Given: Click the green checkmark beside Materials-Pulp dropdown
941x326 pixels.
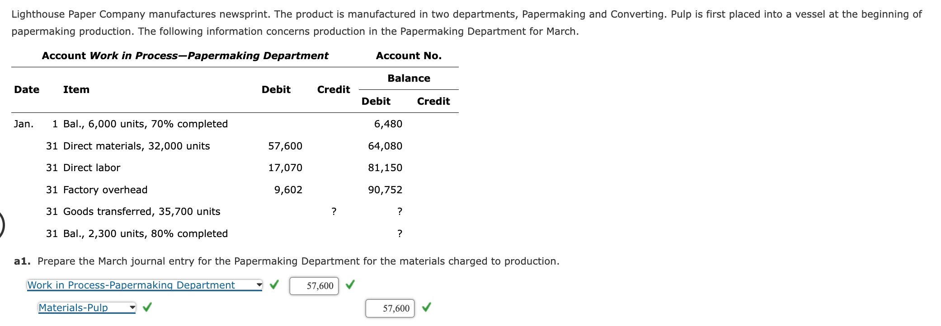Looking at the screenshot, I should pyautogui.click(x=147, y=307).
